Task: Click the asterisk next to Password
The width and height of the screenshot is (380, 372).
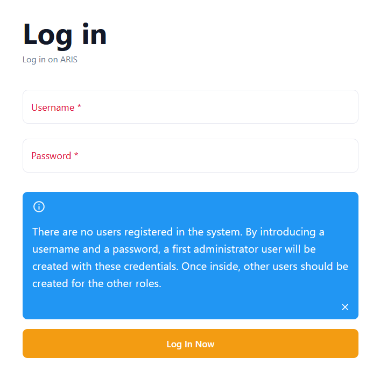Action: coord(76,154)
